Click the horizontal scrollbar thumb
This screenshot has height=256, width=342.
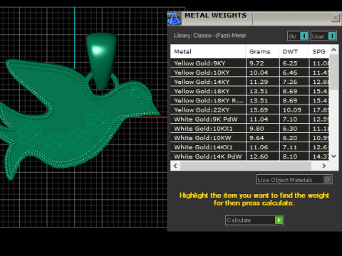point(246,166)
